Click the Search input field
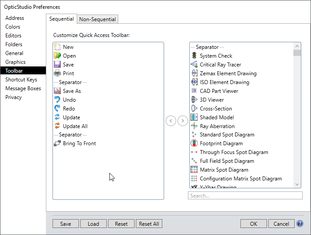This screenshot has height=235, width=311. (245, 196)
